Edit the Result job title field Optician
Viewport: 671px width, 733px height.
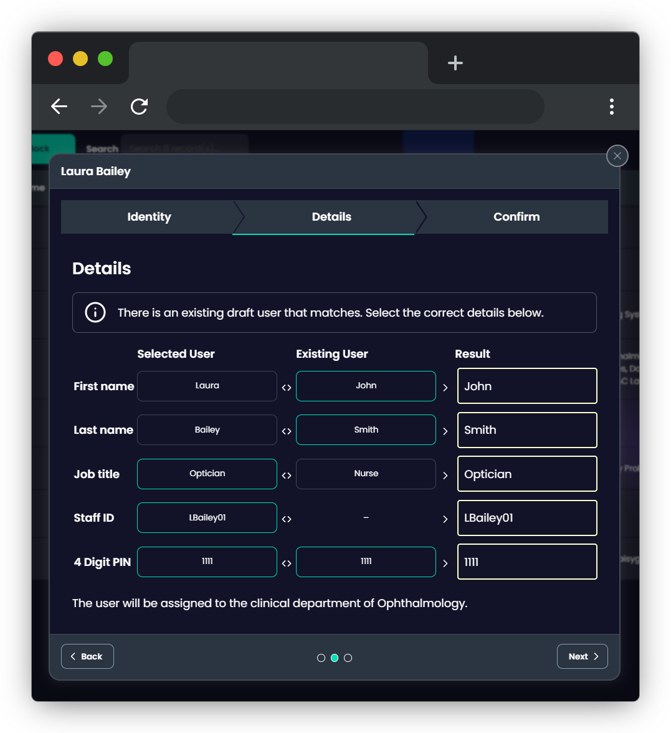[x=527, y=474]
